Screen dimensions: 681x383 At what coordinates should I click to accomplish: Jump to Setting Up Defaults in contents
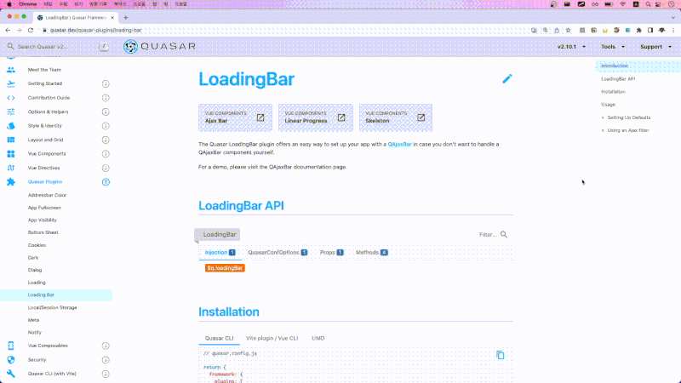point(629,117)
